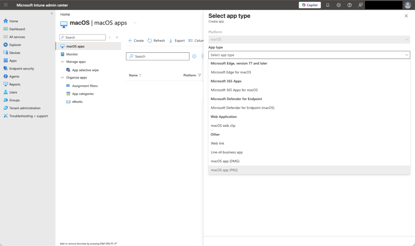This screenshot has width=415, height=246.
Task: Open the account avatar menu
Action: [408, 5]
